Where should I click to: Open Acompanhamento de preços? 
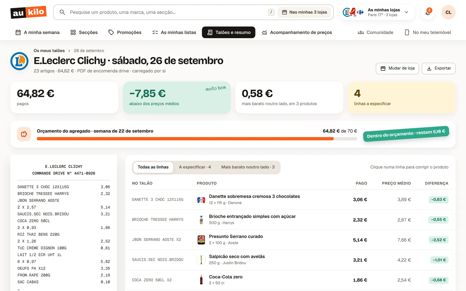tap(297, 32)
